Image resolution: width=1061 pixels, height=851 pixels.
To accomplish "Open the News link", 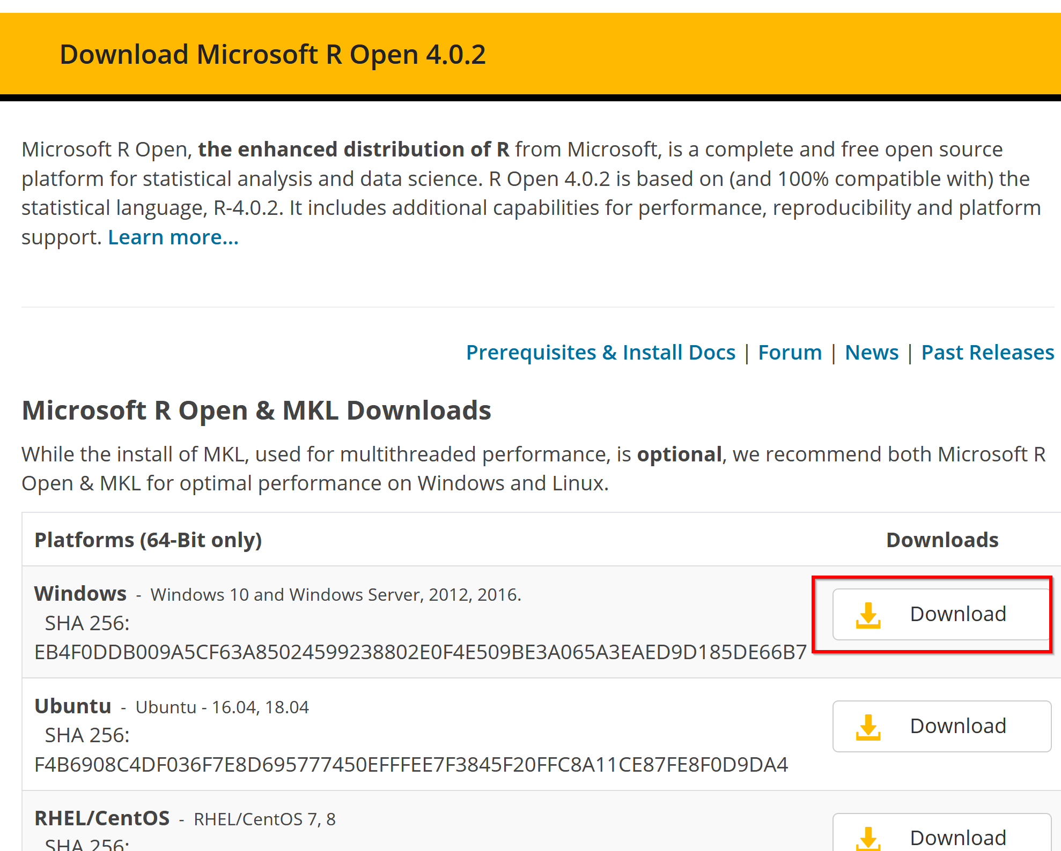I will coord(872,353).
